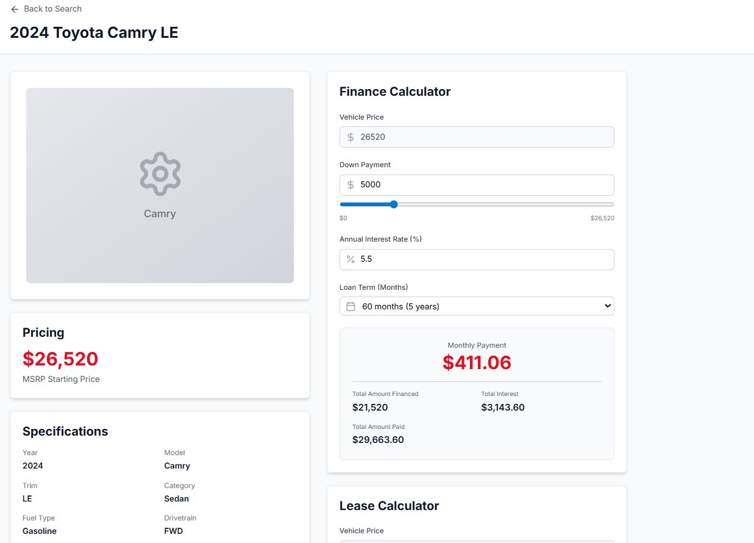Click the $29,663.60 Total Amount Paid value
The height and width of the screenshot is (543, 754).
click(x=378, y=440)
